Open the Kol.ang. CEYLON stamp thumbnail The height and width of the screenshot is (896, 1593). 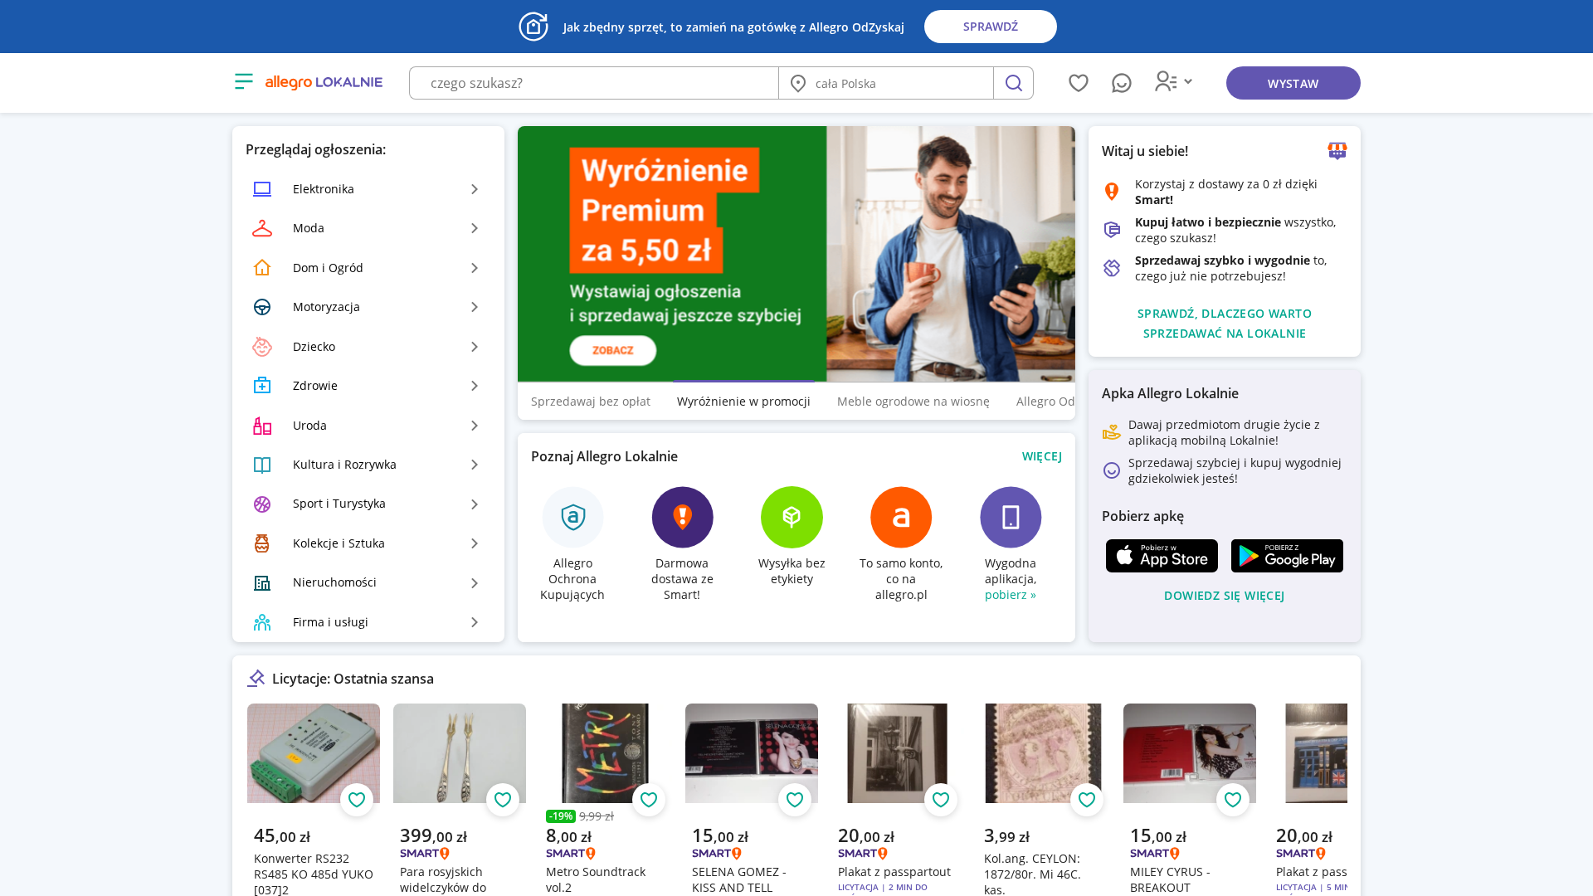pyautogui.click(x=1044, y=753)
